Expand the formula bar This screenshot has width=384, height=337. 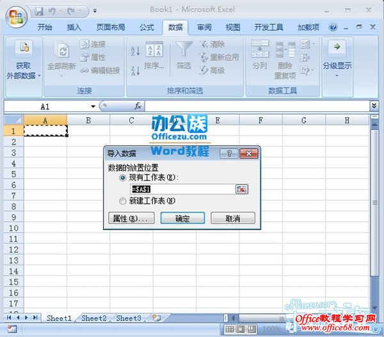click(x=374, y=106)
